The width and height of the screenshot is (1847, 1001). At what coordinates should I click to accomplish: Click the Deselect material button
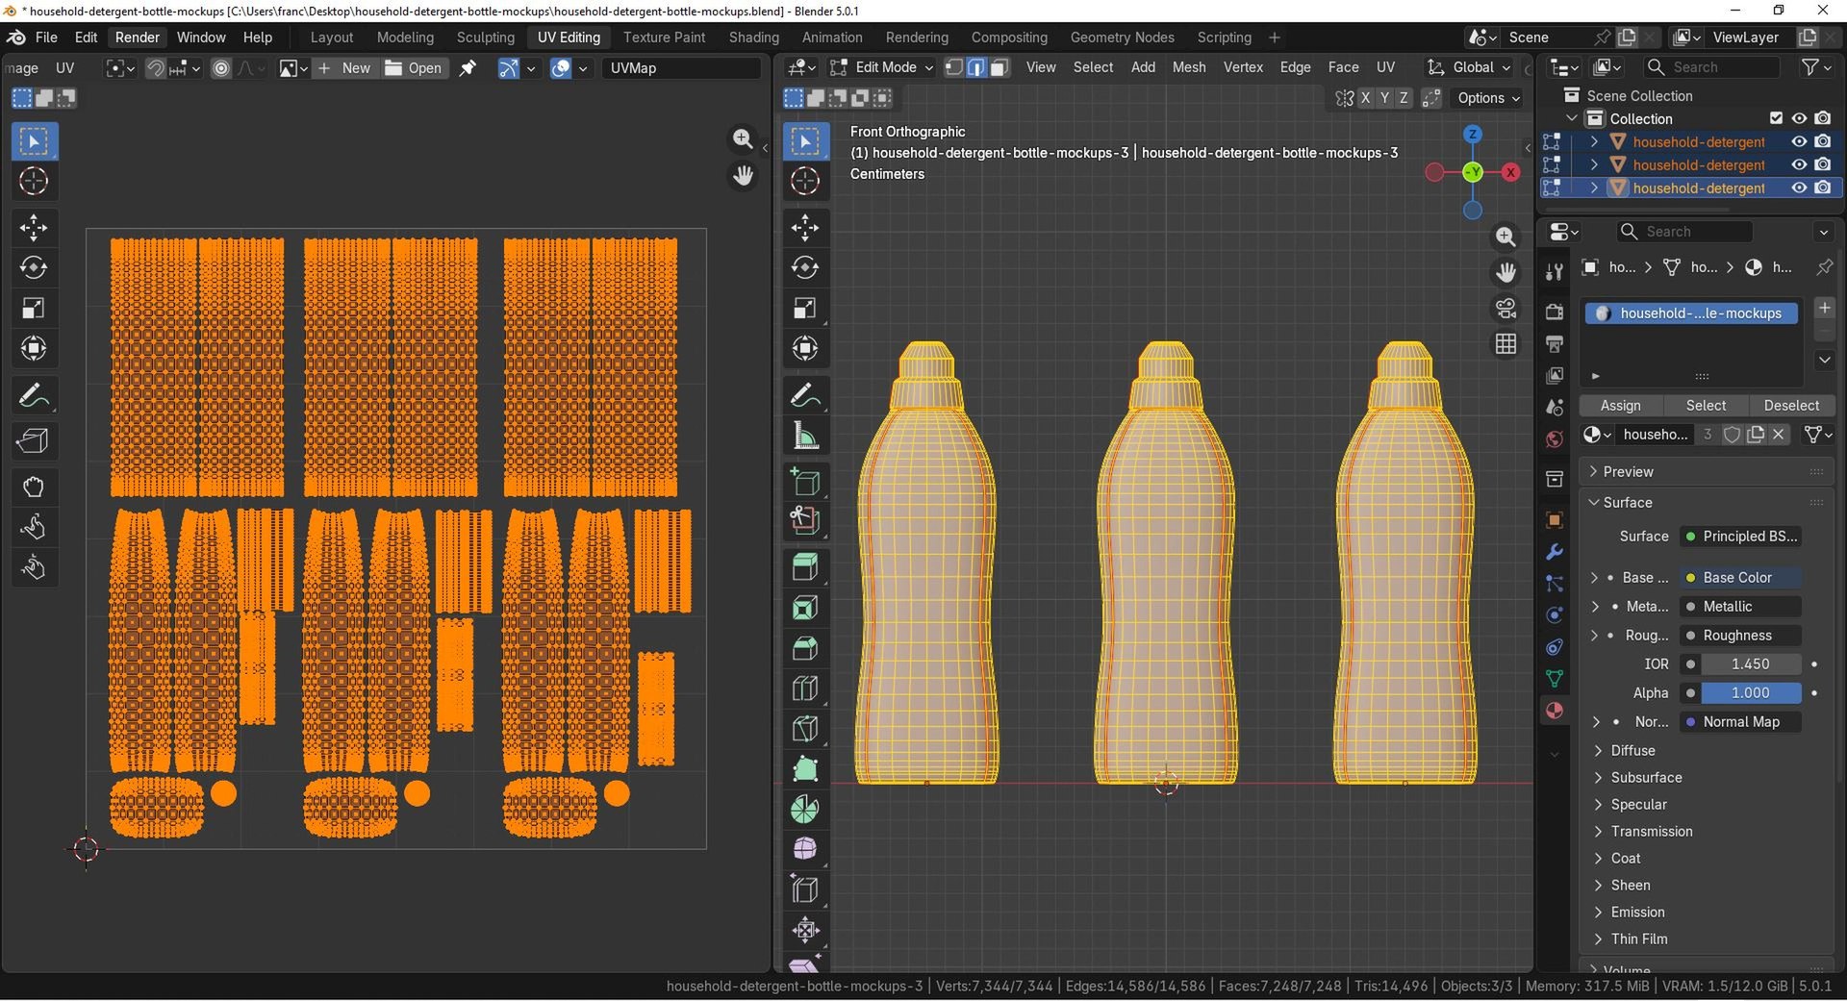(x=1791, y=406)
